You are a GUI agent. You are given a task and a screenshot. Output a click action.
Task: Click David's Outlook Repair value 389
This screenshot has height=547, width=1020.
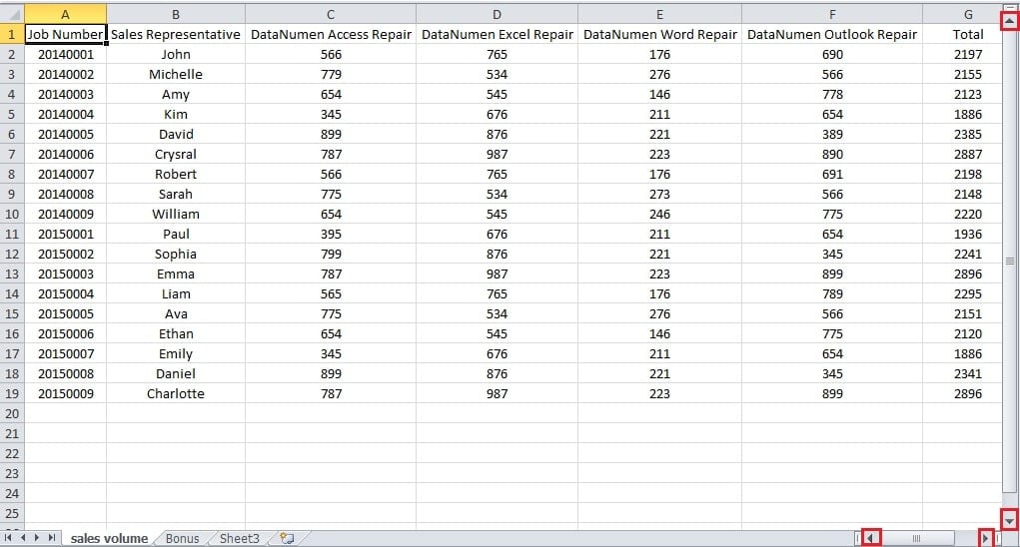[x=832, y=134]
